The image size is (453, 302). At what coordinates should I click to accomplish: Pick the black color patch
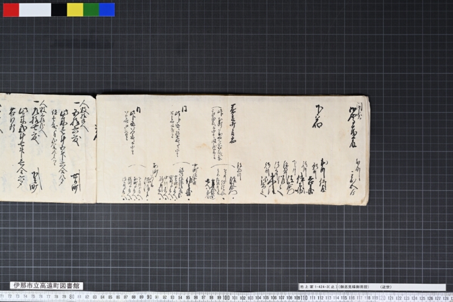pos(59,10)
